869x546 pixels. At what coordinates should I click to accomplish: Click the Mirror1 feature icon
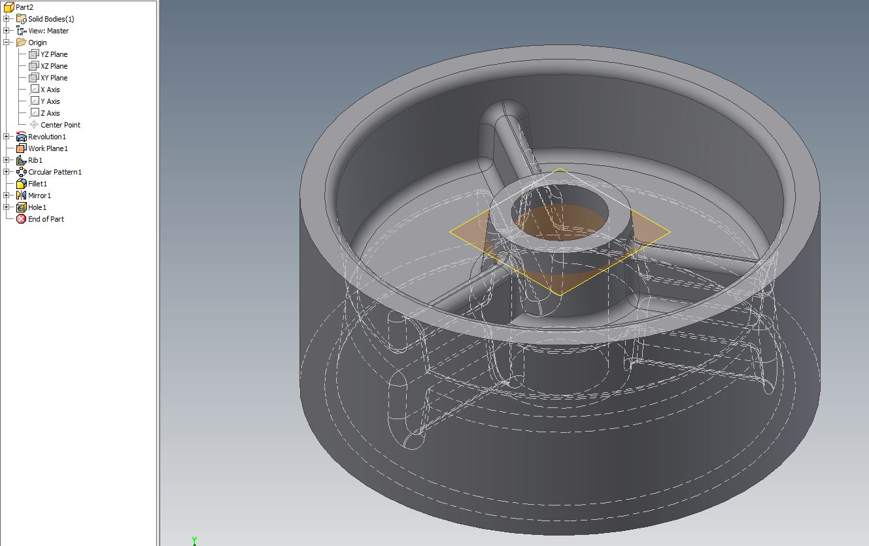click(21, 196)
